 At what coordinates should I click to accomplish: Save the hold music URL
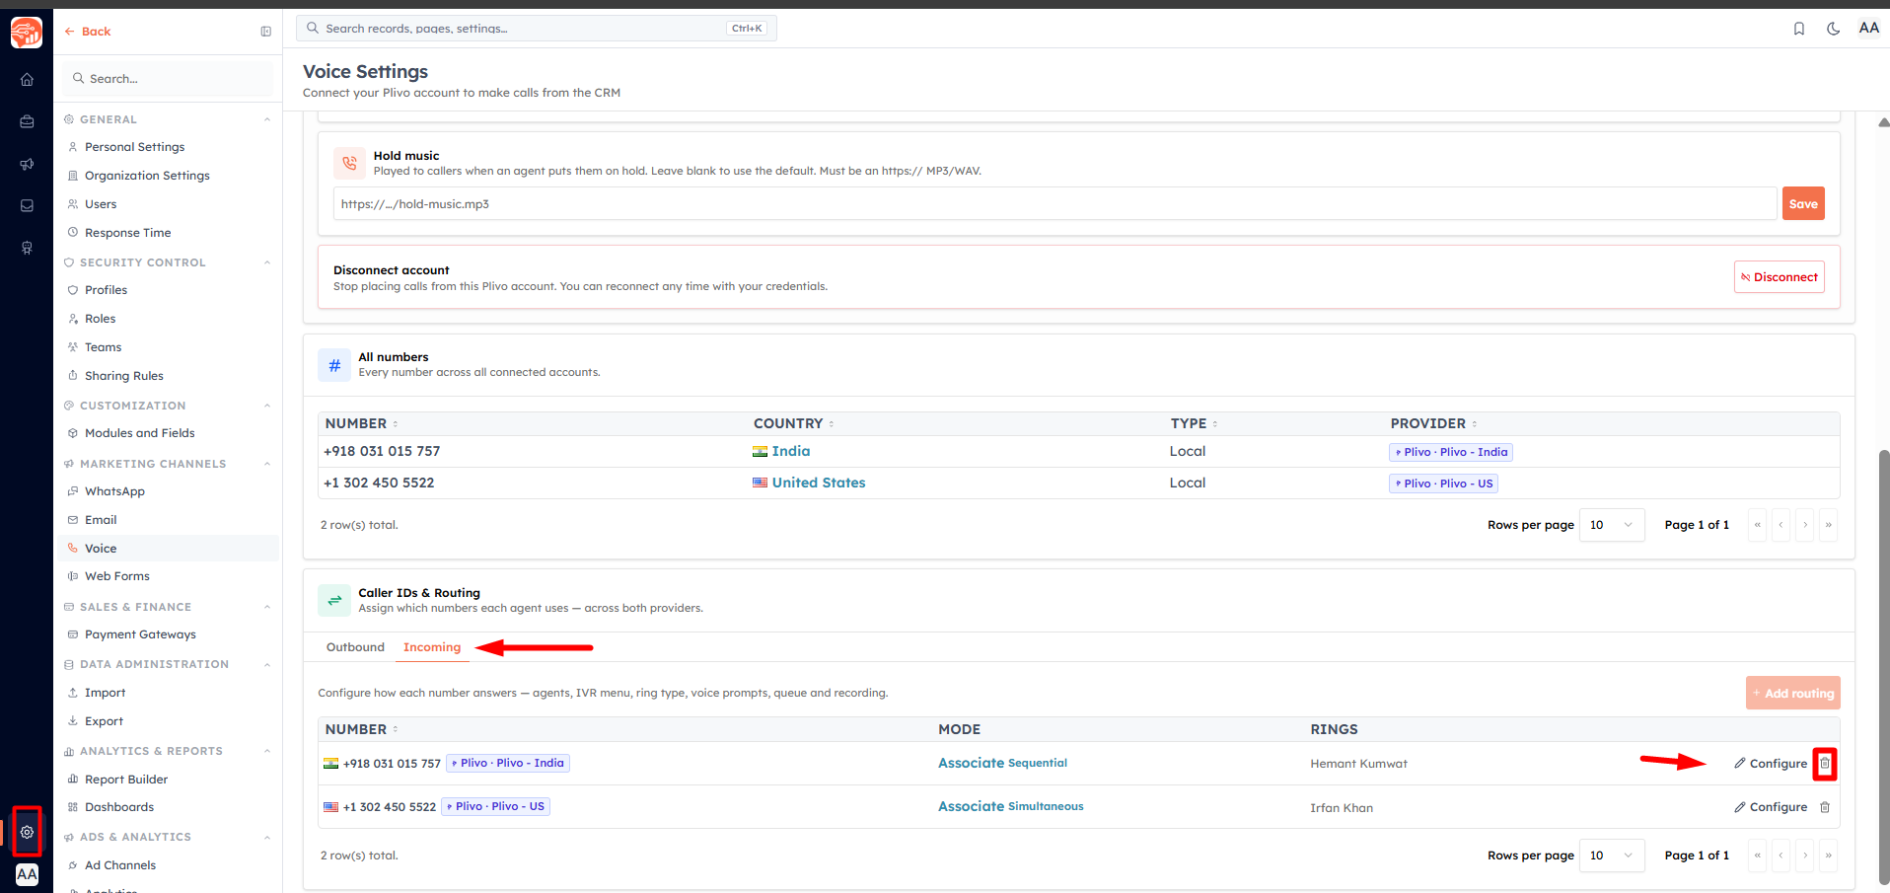coord(1803,204)
